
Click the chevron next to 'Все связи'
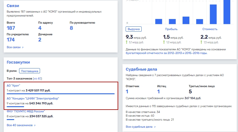[23, 47]
